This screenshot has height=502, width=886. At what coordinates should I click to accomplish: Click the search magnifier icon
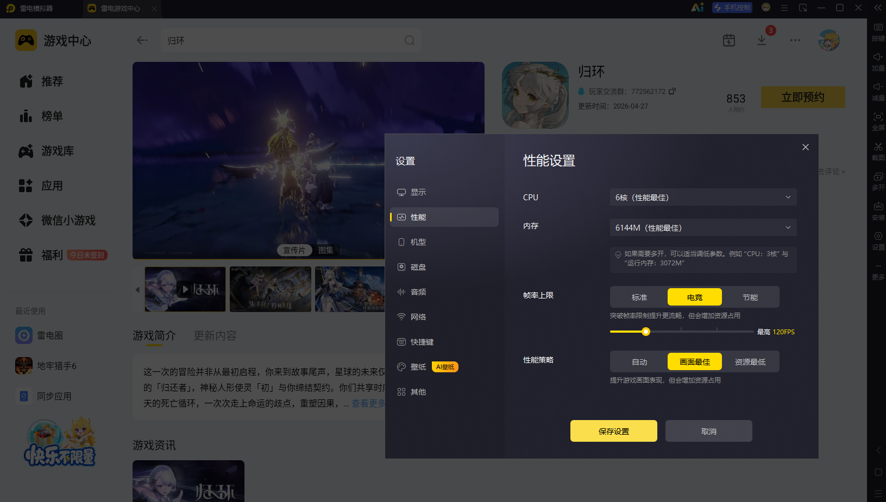point(410,41)
